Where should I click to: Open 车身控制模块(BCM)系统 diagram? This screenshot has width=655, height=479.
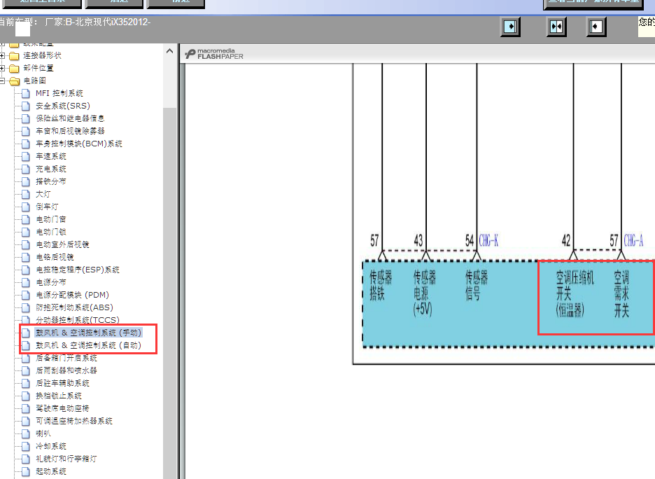coord(79,144)
